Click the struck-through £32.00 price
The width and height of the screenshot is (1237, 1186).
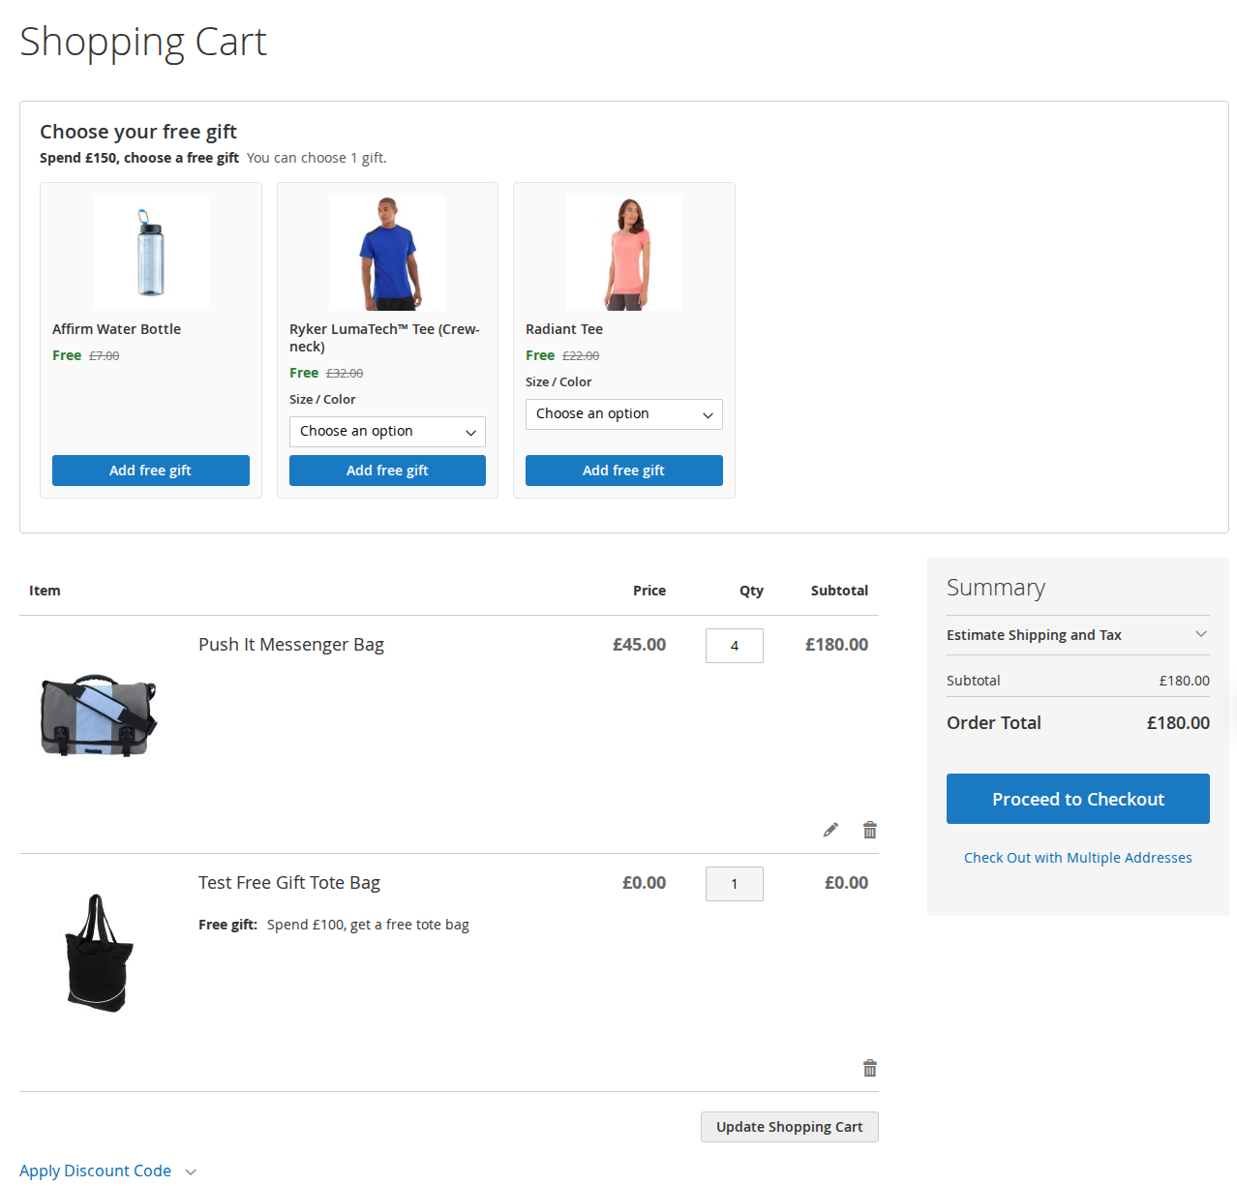pos(345,374)
